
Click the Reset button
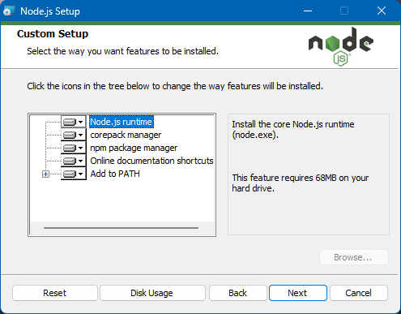55,293
